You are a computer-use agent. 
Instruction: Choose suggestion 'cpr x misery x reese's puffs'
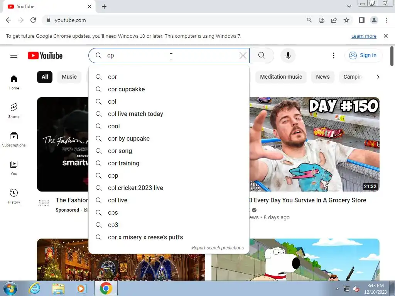coord(169,237)
